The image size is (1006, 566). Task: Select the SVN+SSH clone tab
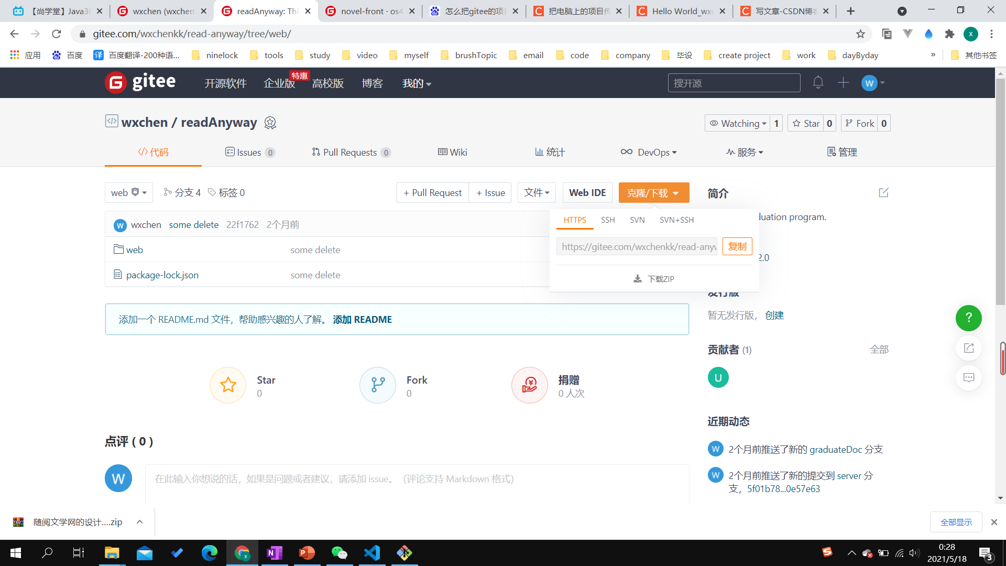(x=676, y=220)
